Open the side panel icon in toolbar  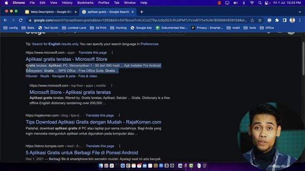pos(285,20)
